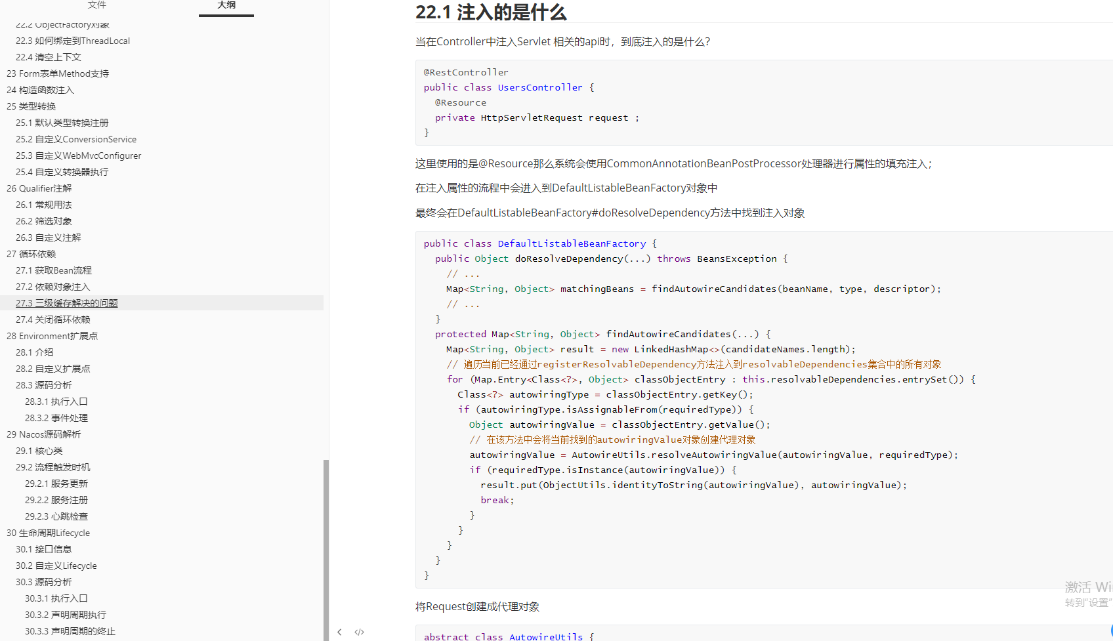1113x641 pixels.
Task: Open 26.3 自定义注解
Action: (x=49, y=238)
